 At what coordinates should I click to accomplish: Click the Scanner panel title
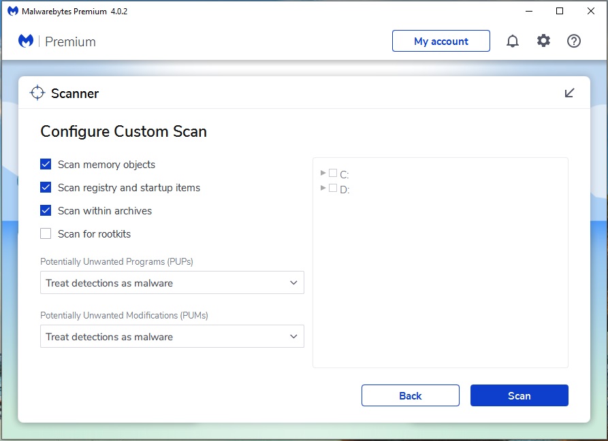click(x=75, y=93)
